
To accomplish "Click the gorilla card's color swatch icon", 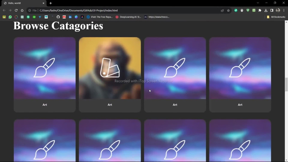I will [110, 68].
